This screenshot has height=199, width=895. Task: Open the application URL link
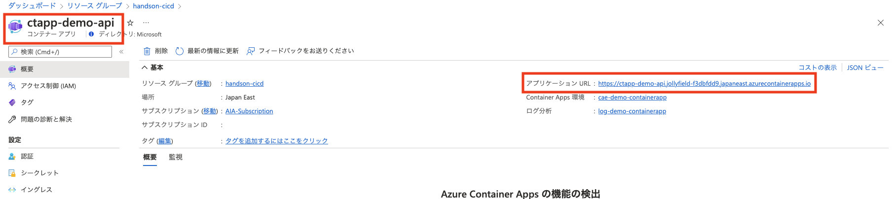coord(704,84)
